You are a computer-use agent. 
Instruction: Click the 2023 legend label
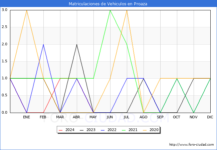[91, 130]
